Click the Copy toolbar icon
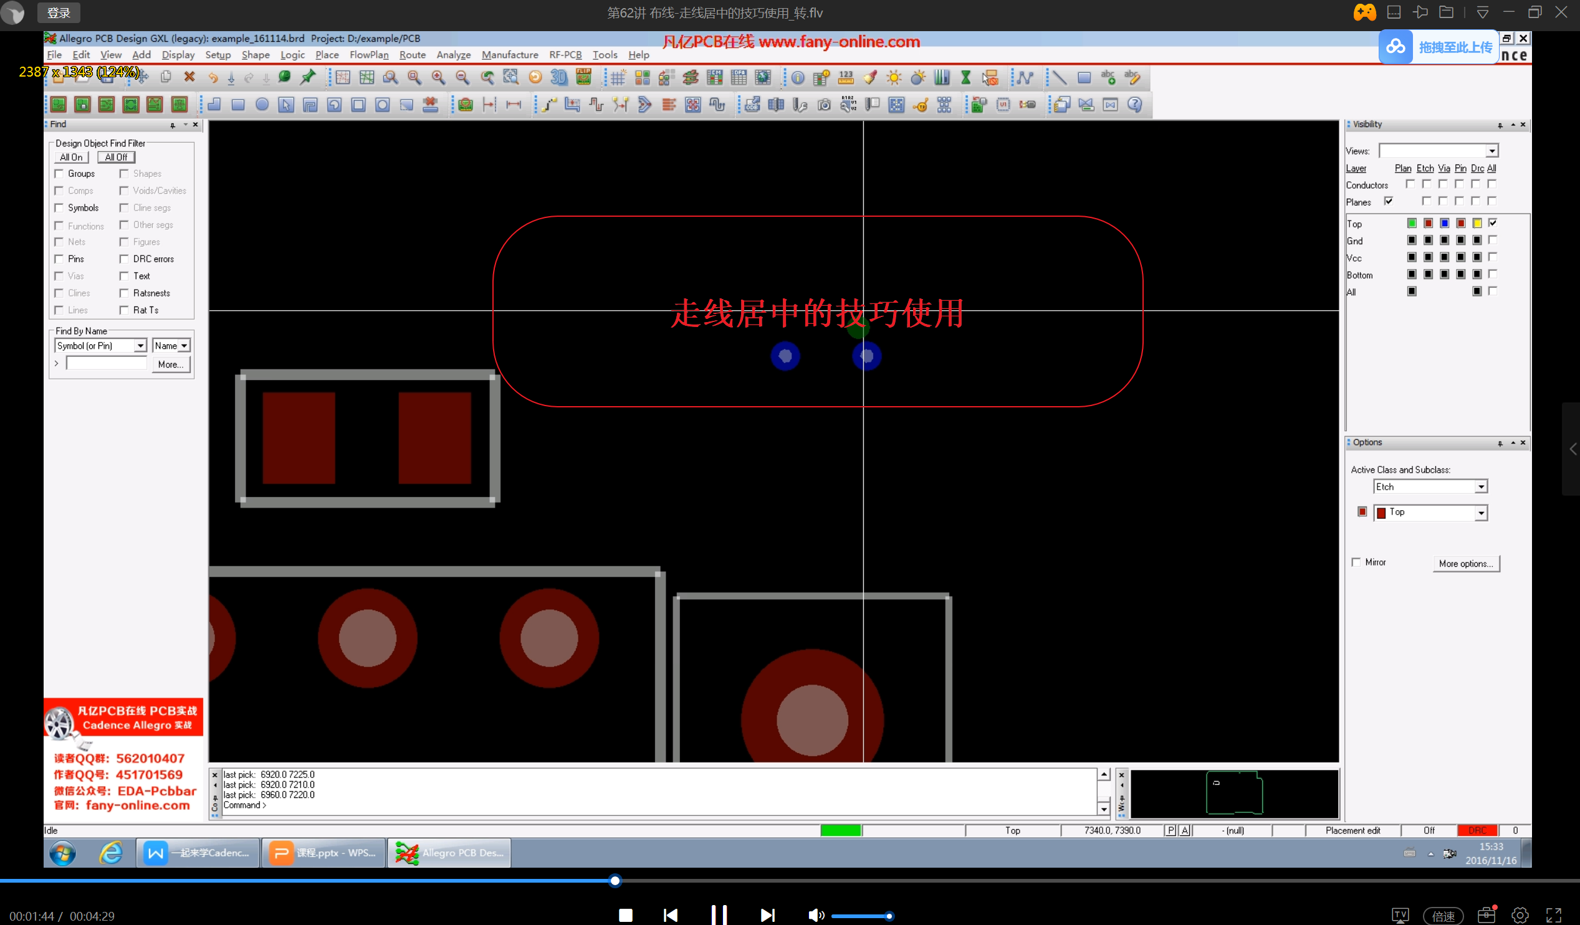Image resolution: width=1580 pixels, height=925 pixels. pos(166,77)
